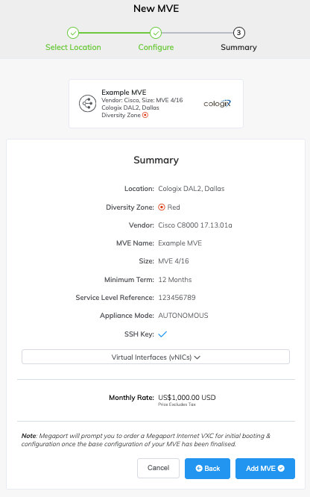Cancel the new MVE order
310x497 pixels.
[158, 468]
